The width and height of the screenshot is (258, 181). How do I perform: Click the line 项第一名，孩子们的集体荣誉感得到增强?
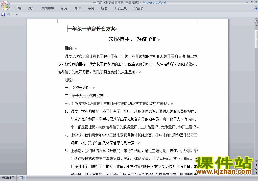point(104,143)
